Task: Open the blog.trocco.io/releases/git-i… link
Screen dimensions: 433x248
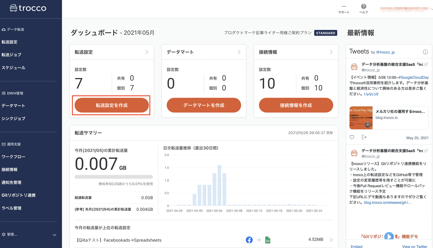Action: 388,202
